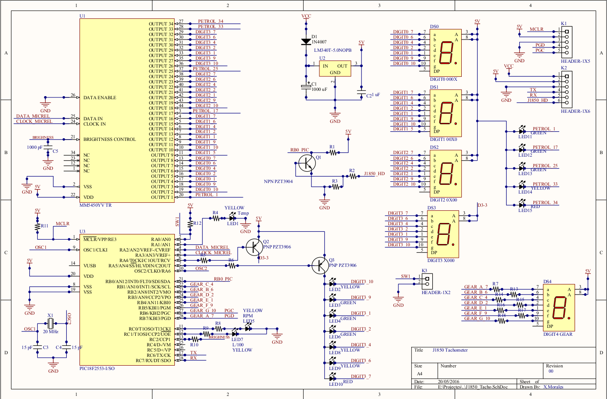The image size is (608, 399).
Task: Click the date '20/05/2016' in title block
Action: click(x=449, y=382)
